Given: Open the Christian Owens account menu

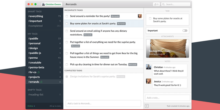Looking at the screenshot, I should 52,4.
